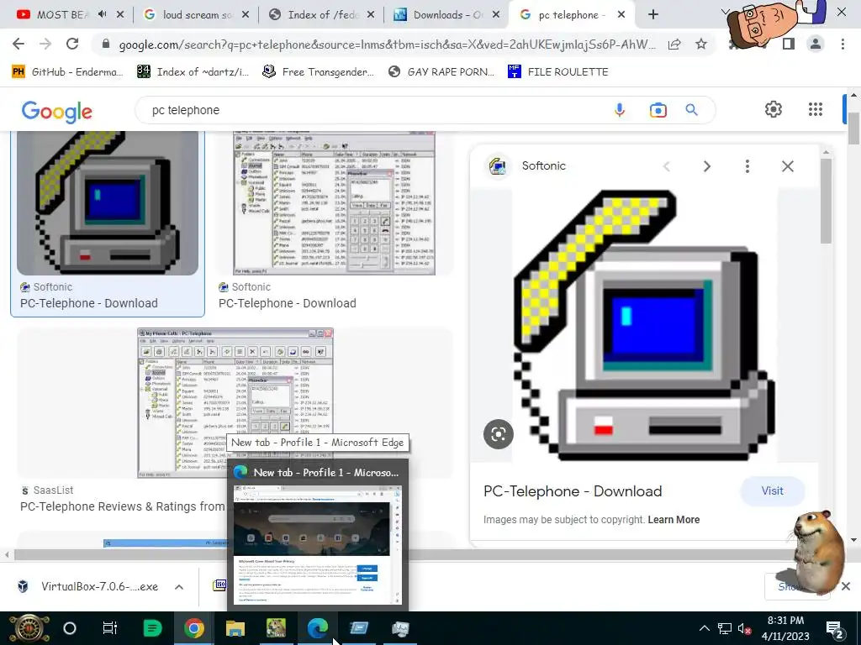Open Lens search on the preview image
The width and height of the screenshot is (861, 645).
pos(498,434)
